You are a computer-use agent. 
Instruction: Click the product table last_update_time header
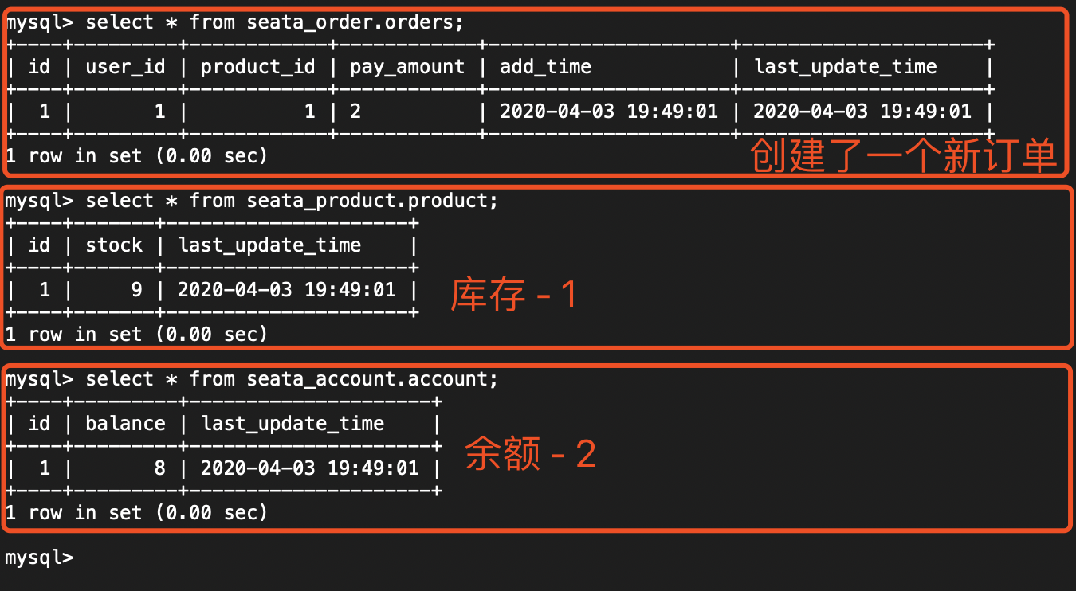269,245
